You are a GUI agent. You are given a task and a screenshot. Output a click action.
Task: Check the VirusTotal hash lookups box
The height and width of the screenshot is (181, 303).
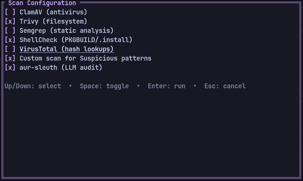[x=10, y=49]
